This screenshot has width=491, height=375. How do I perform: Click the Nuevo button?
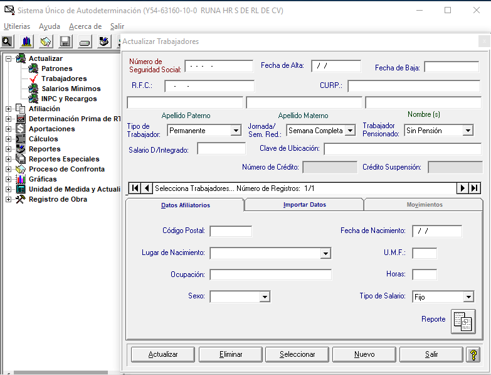(x=364, y=354)
